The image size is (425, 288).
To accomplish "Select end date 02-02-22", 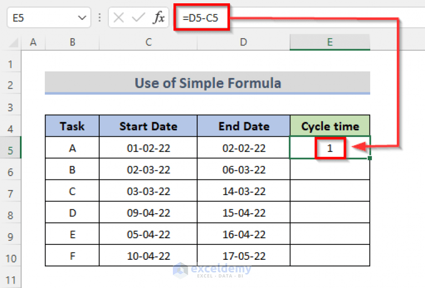I will [x=244, y=148].
